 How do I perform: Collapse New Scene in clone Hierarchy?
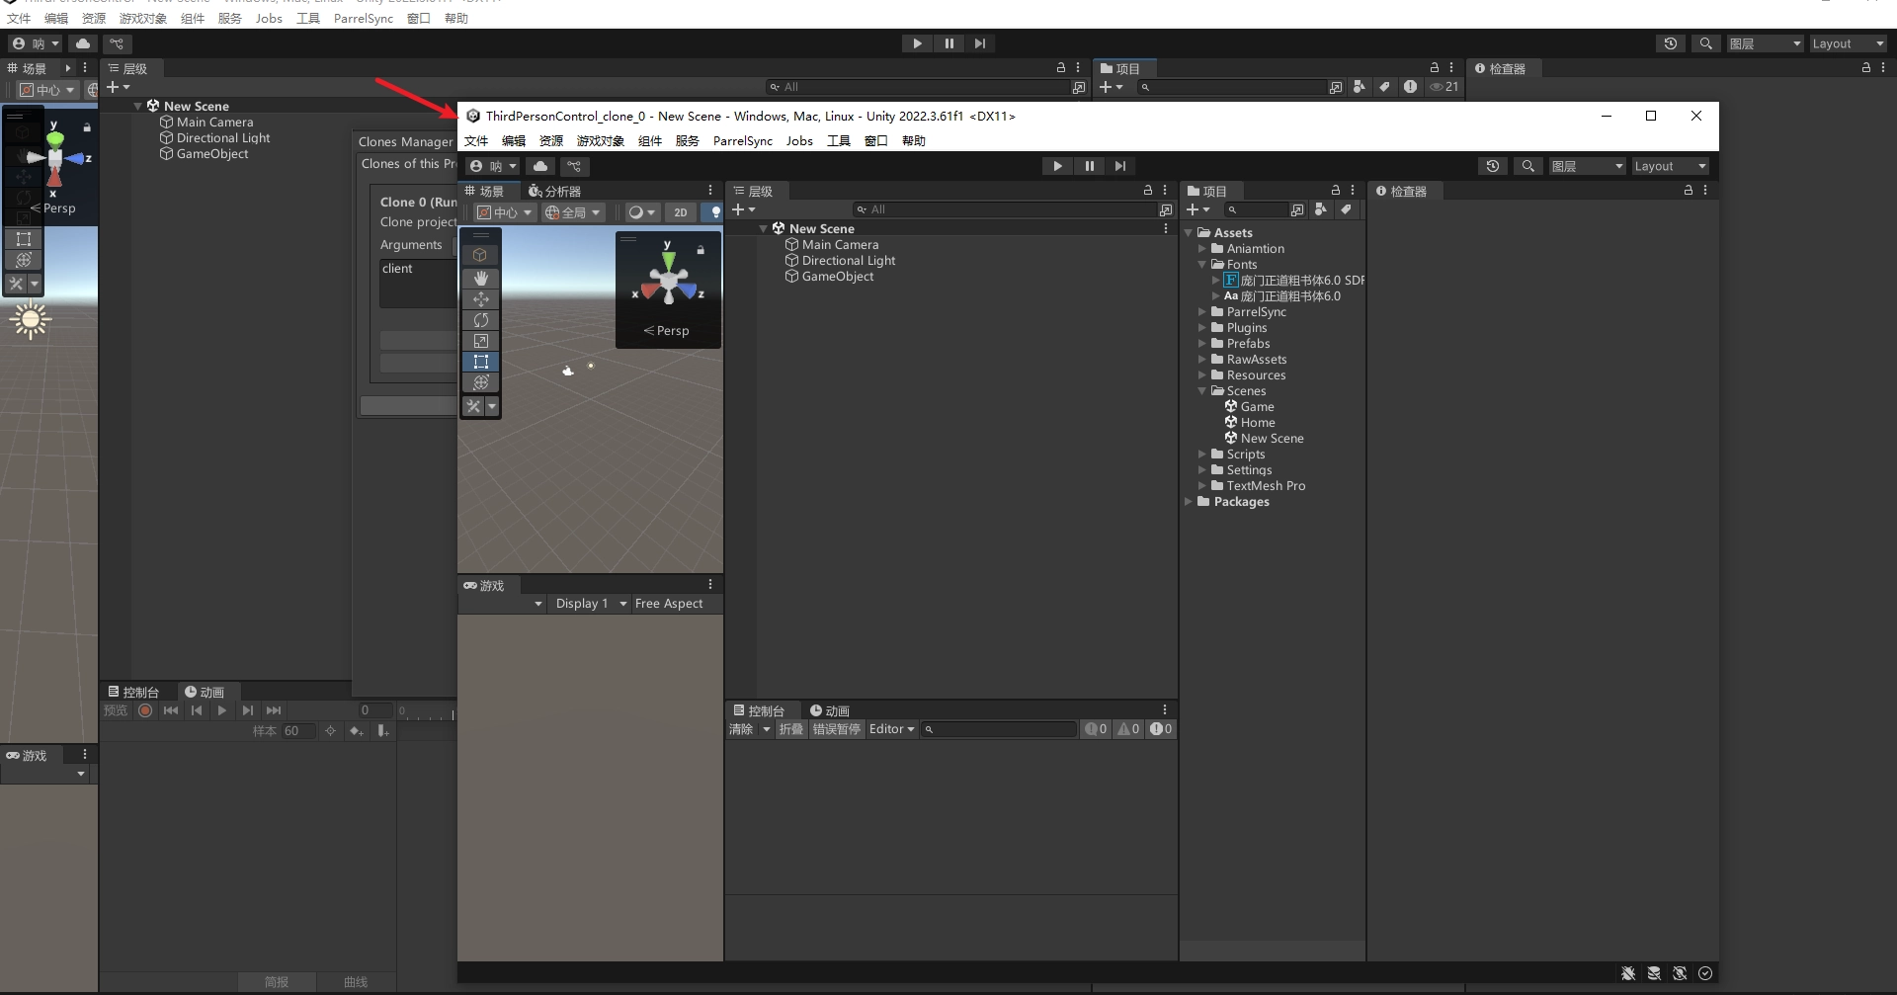[x=764, y=228]
